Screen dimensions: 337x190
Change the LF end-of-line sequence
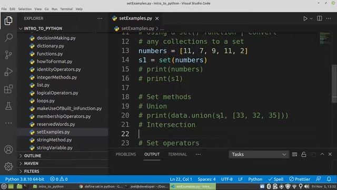tap(240, 179)
